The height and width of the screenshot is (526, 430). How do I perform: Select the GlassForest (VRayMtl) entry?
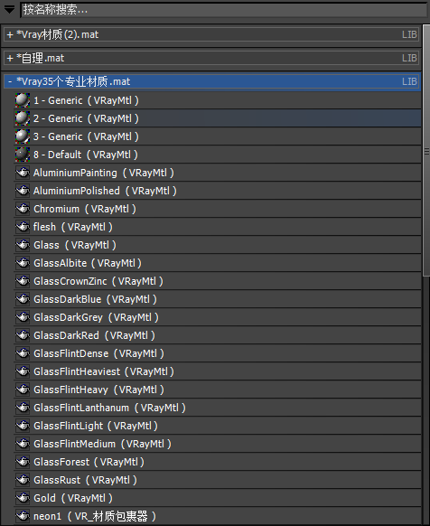pyautogui.click(x=218, y=463)
